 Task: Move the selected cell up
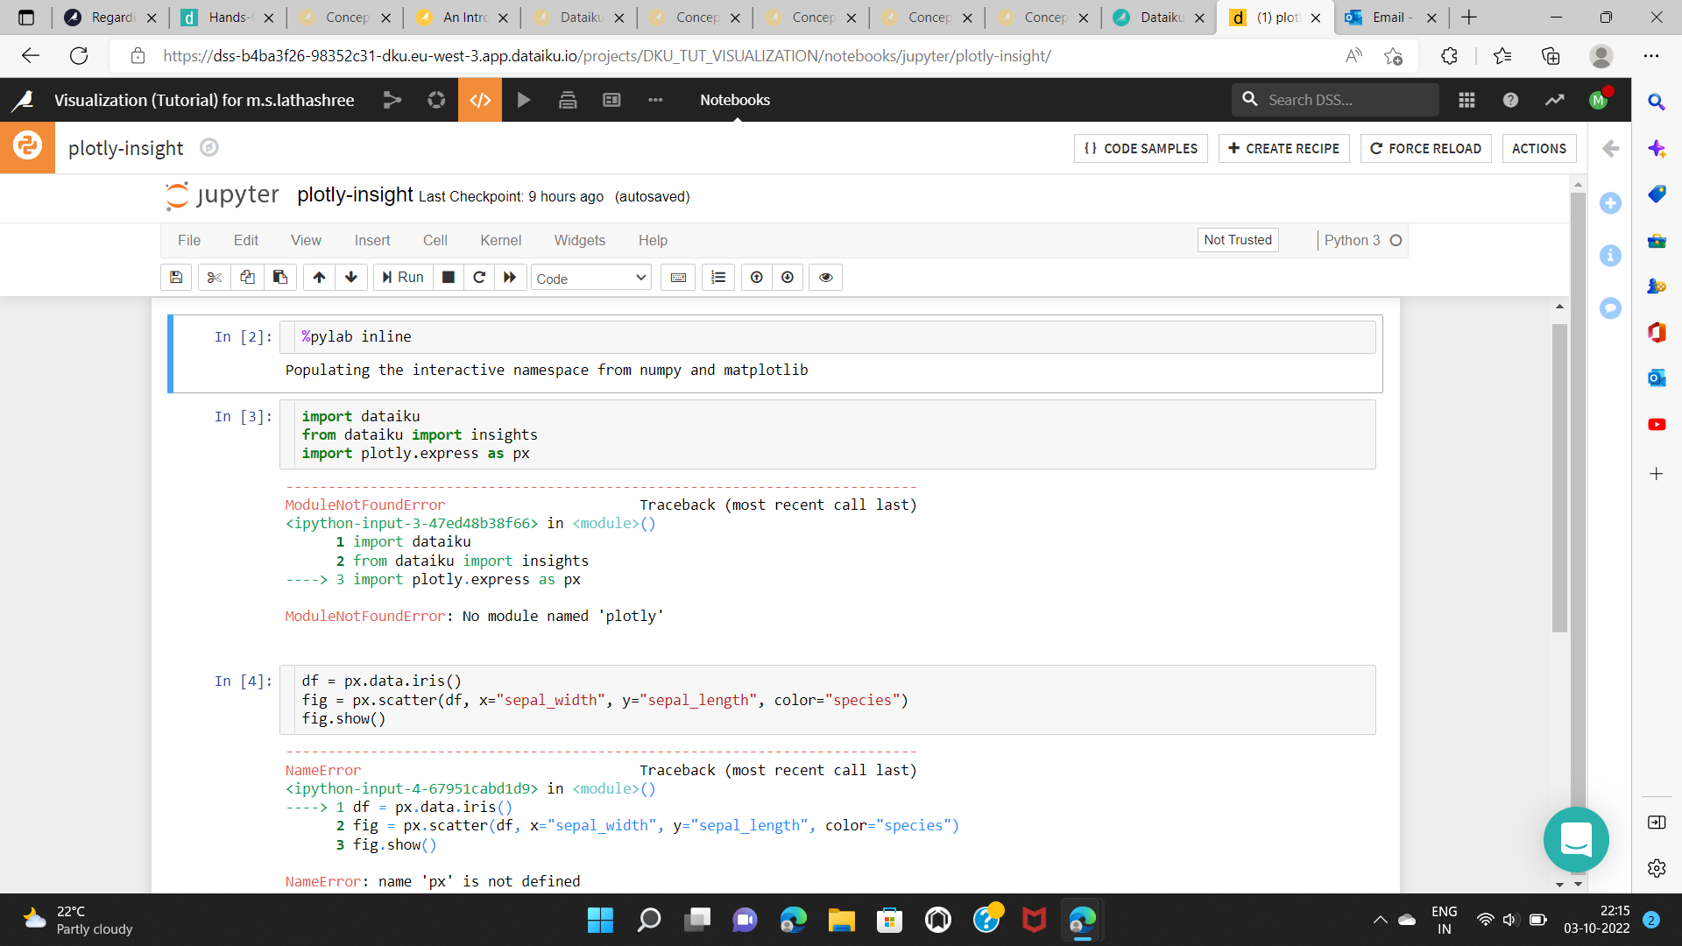click(x=318, y=277)
